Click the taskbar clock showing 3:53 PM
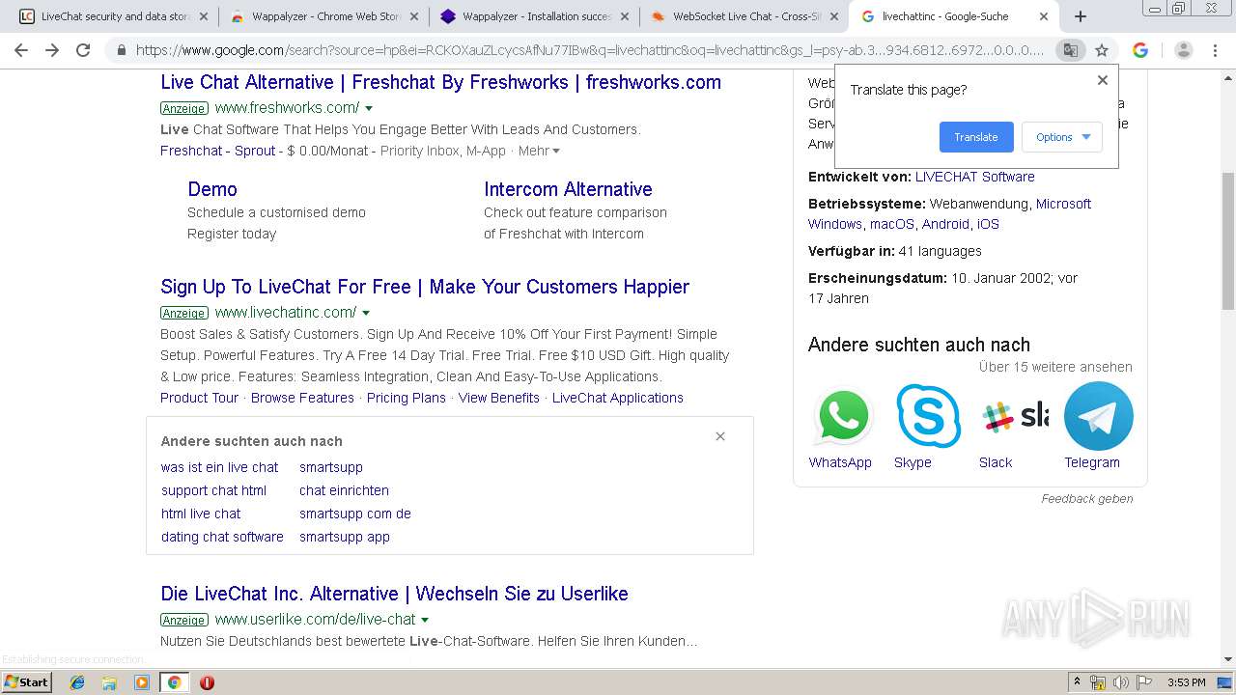 click(1186, 682)
